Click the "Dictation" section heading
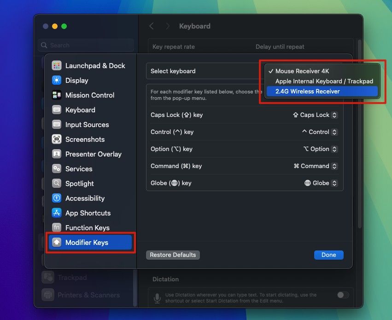392x320 pixels. [x=165, y=279]
